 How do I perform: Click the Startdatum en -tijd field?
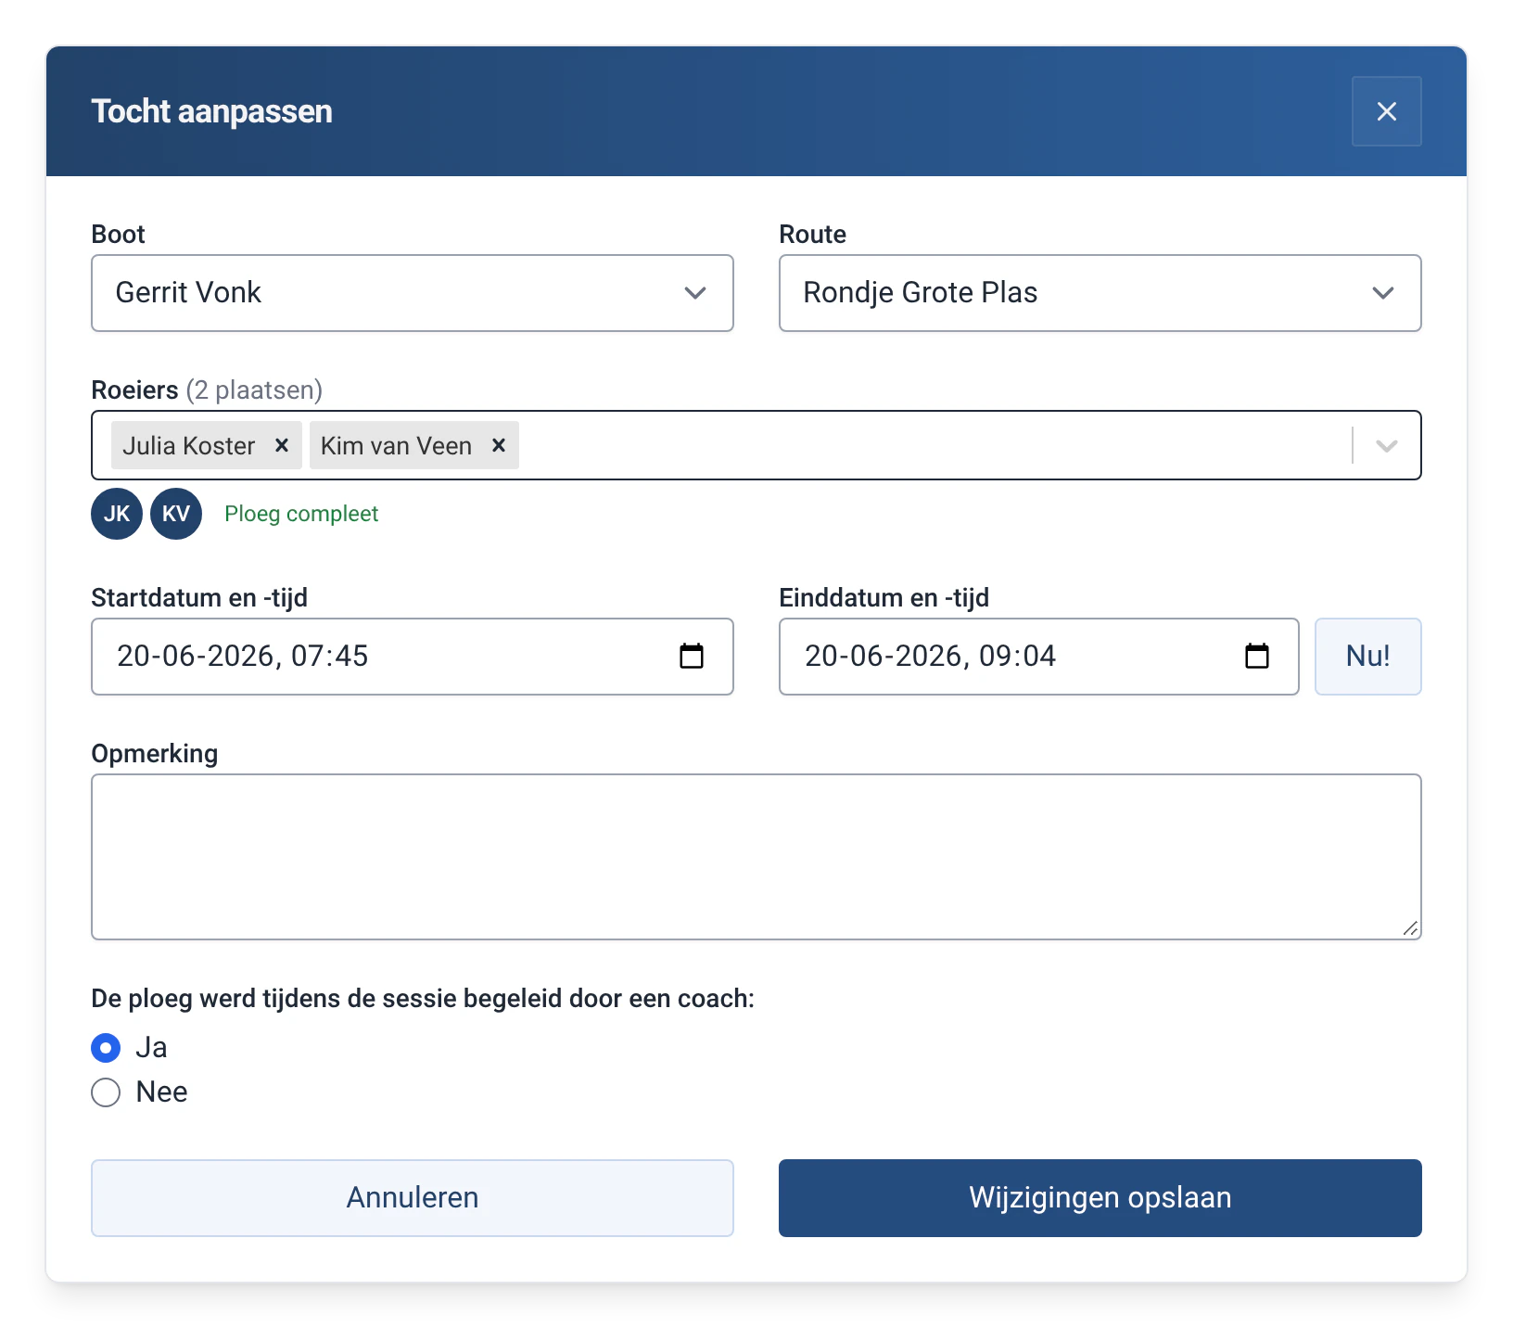tap(413, 657)
